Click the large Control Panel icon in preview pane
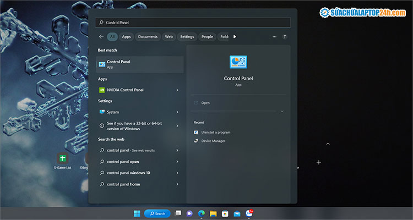Screen dimensions: 413x220 coord(238,62)
